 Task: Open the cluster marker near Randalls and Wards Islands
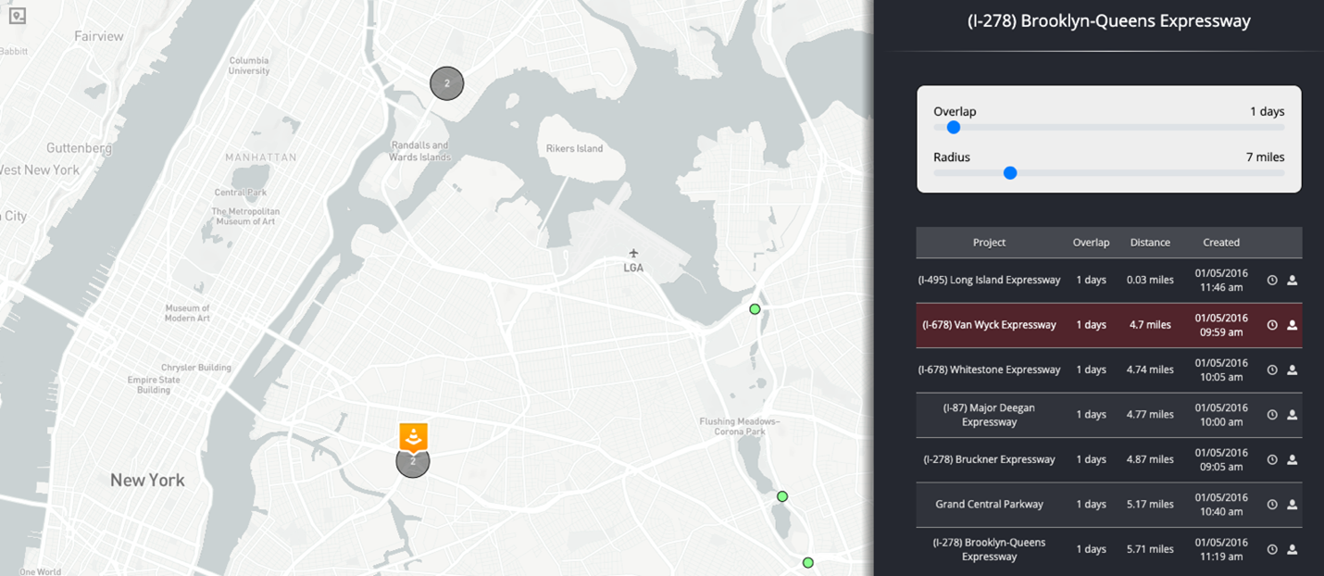coord(446,83)
